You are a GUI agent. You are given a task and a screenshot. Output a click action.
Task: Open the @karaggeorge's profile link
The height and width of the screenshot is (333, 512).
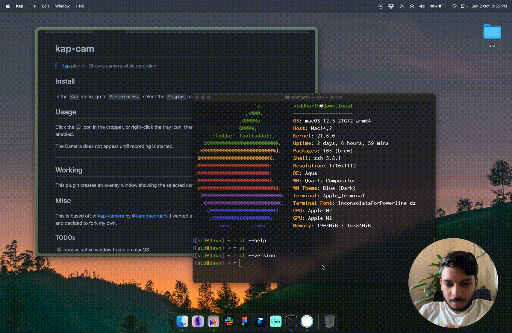click(150, 216)
